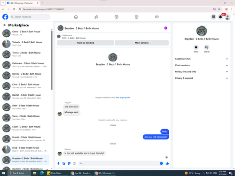The height and width of the screenshot is (176, 235).
Task: Open Brad's 2 Beds 1 Bath chat
Action: [26, 149]
